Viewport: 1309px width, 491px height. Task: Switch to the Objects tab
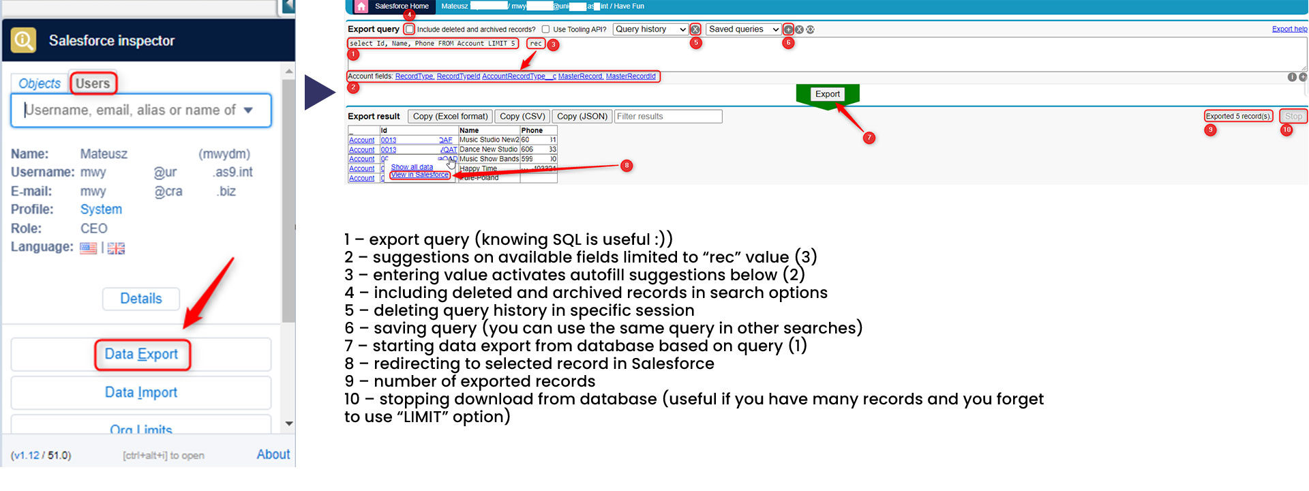pyautogui.click(x=40, y=83)
